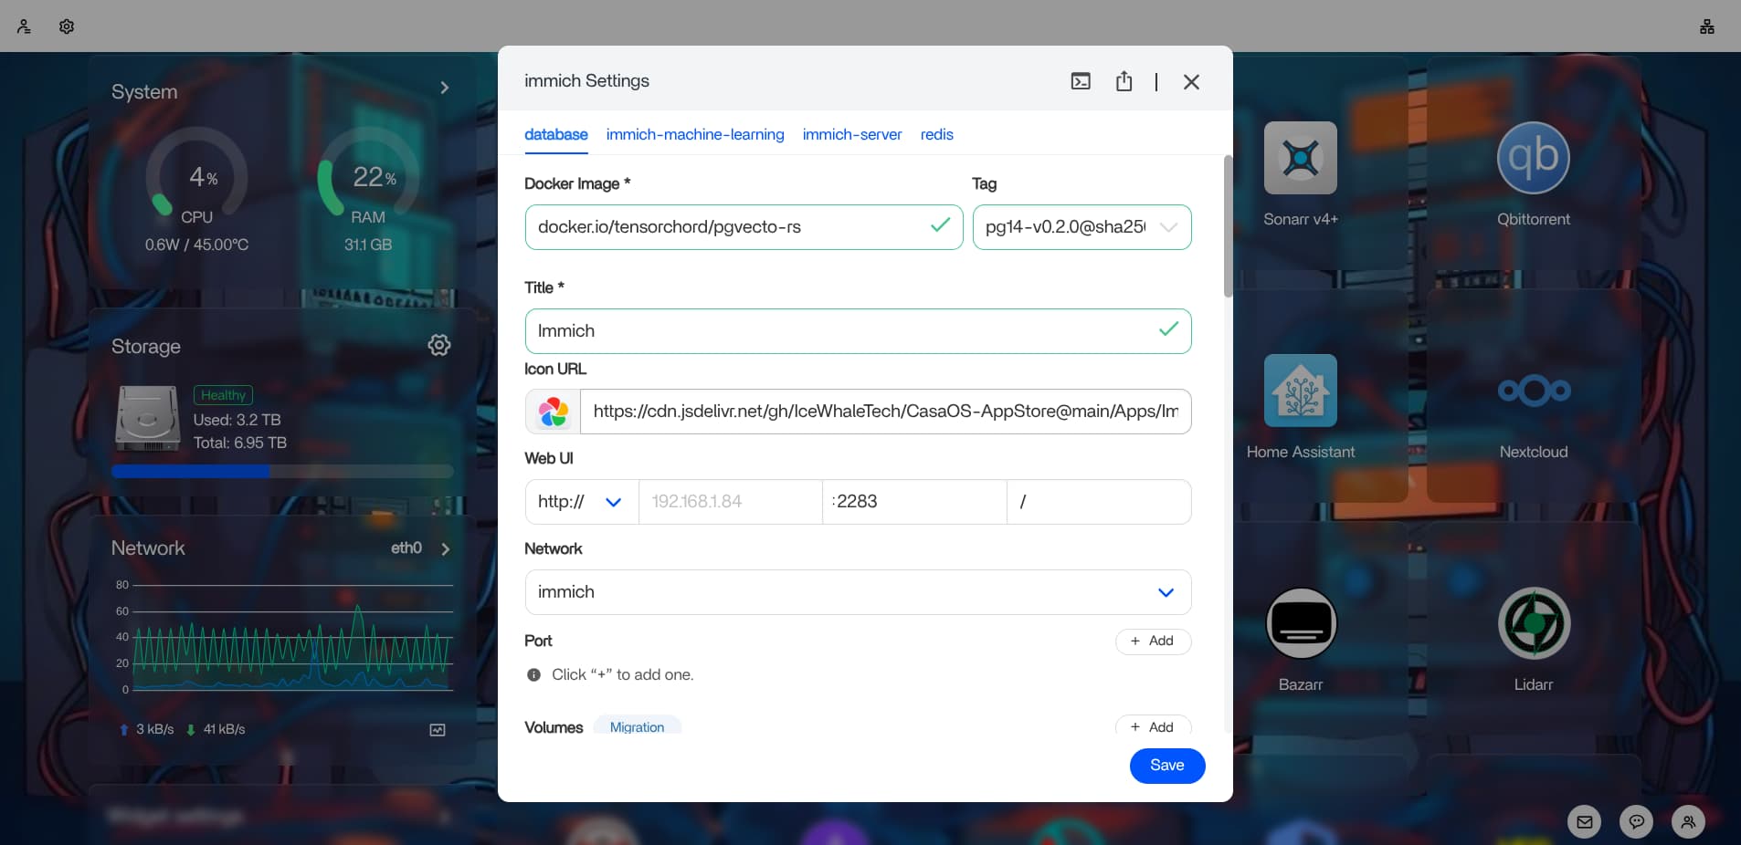The image size is (1741, 845).
Task: Click the Healthy status badge
Action: point(223,395)
